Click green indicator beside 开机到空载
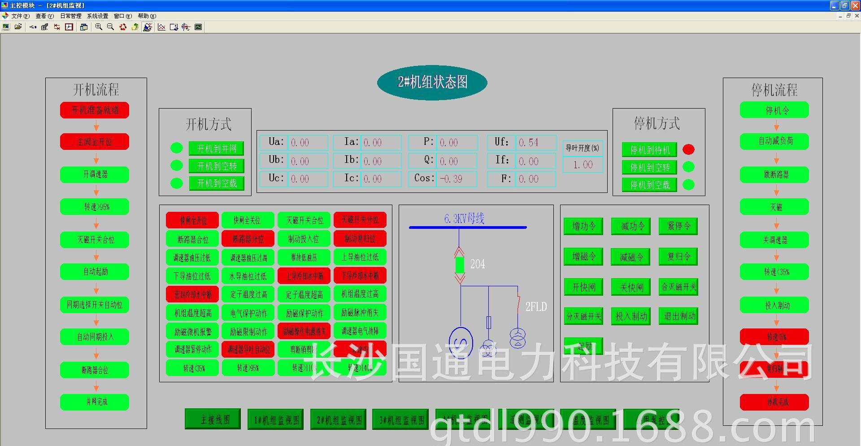This screenshot has height=446, width=861. click(x=177, y=183)
